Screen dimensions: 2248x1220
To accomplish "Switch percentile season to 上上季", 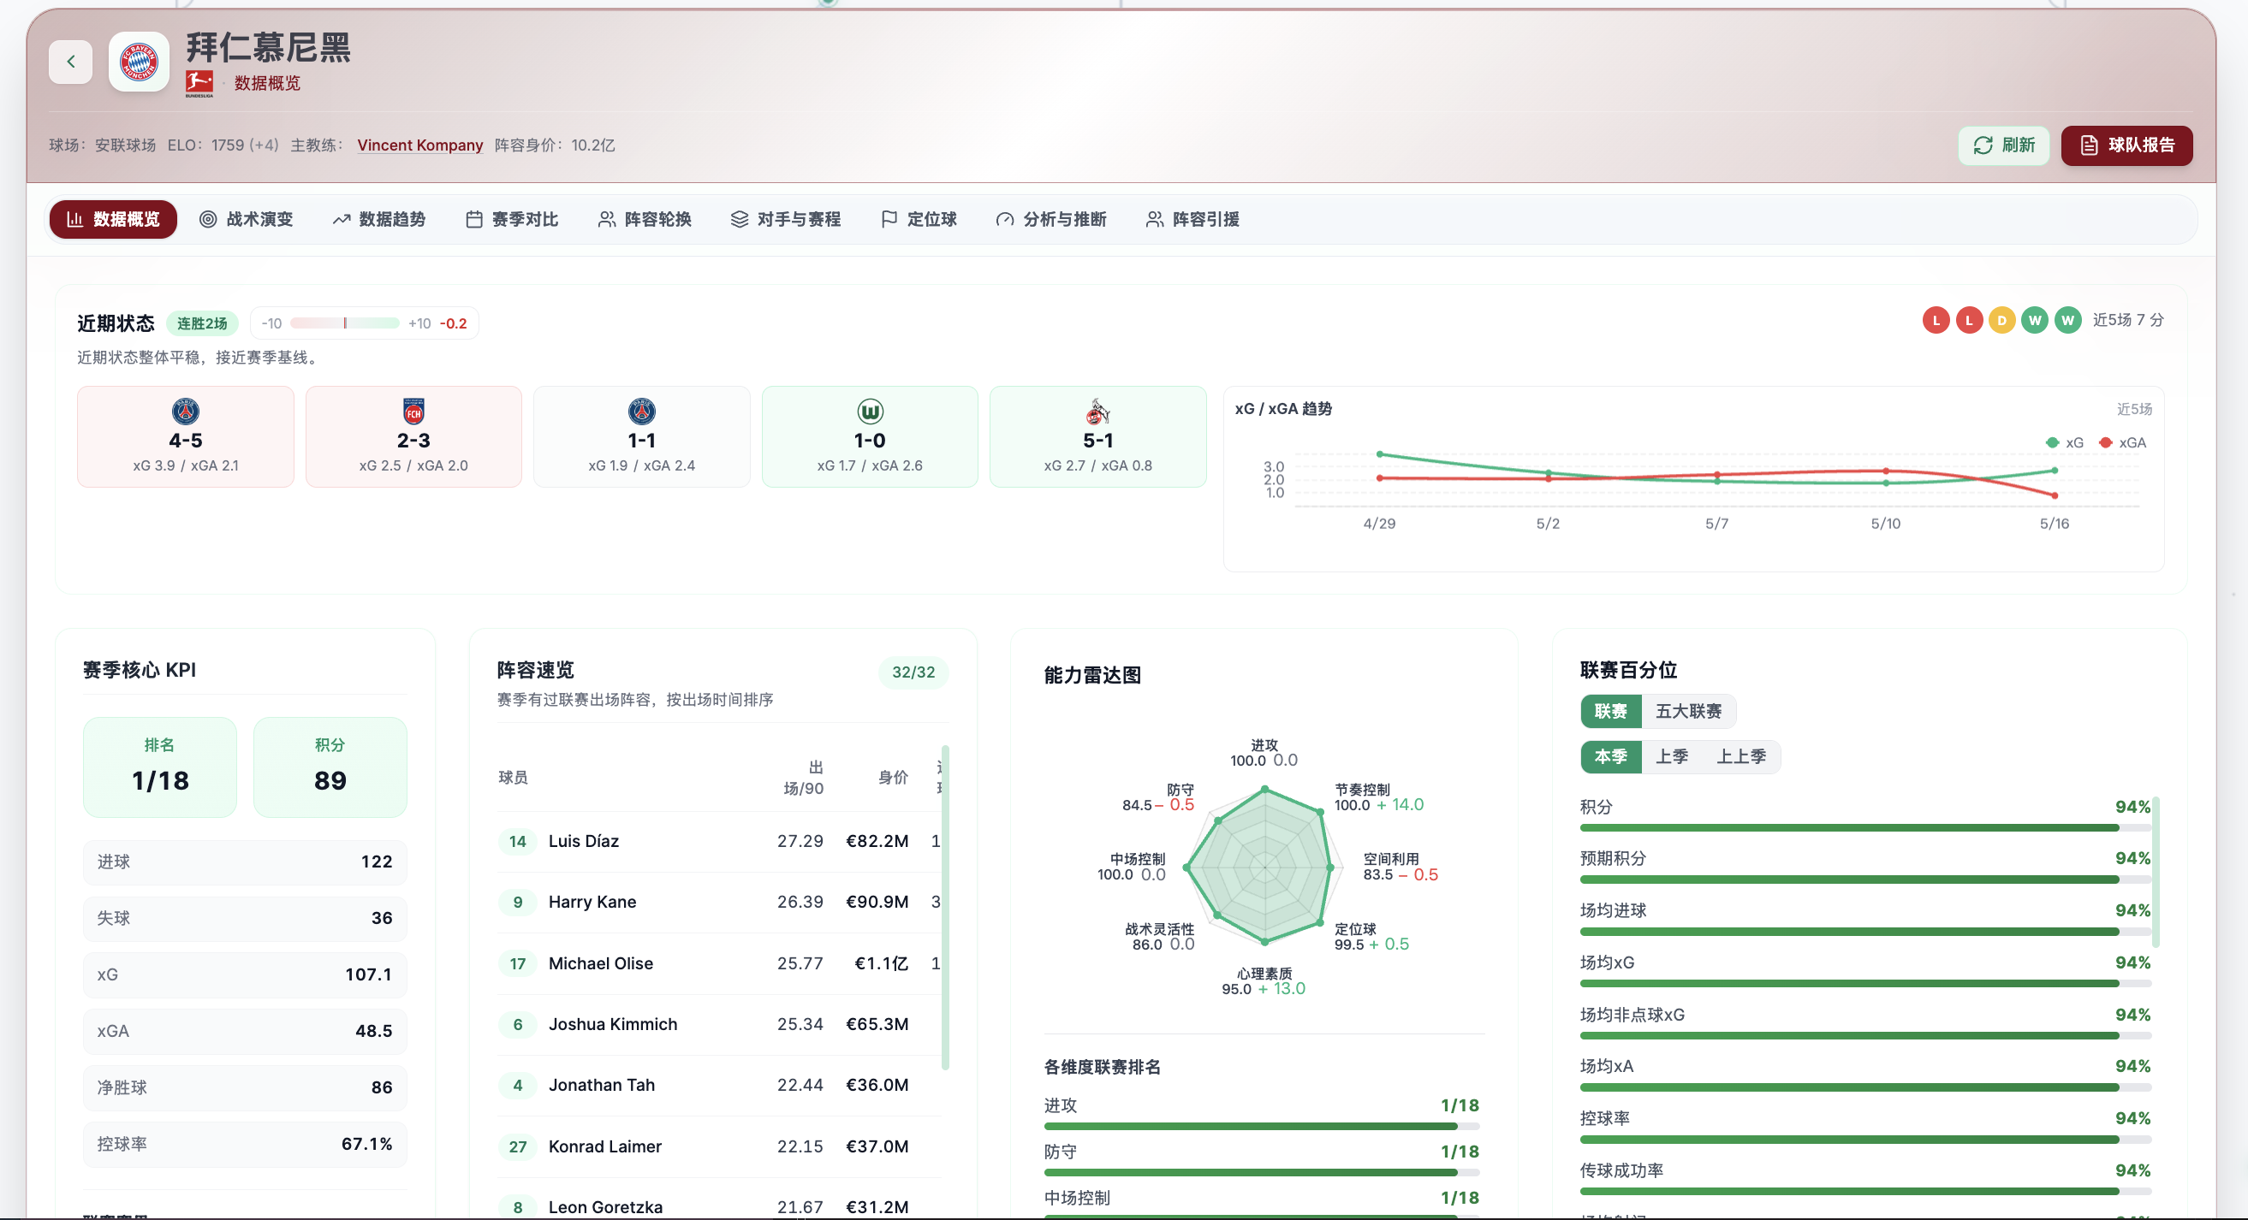I will 1741,756.
